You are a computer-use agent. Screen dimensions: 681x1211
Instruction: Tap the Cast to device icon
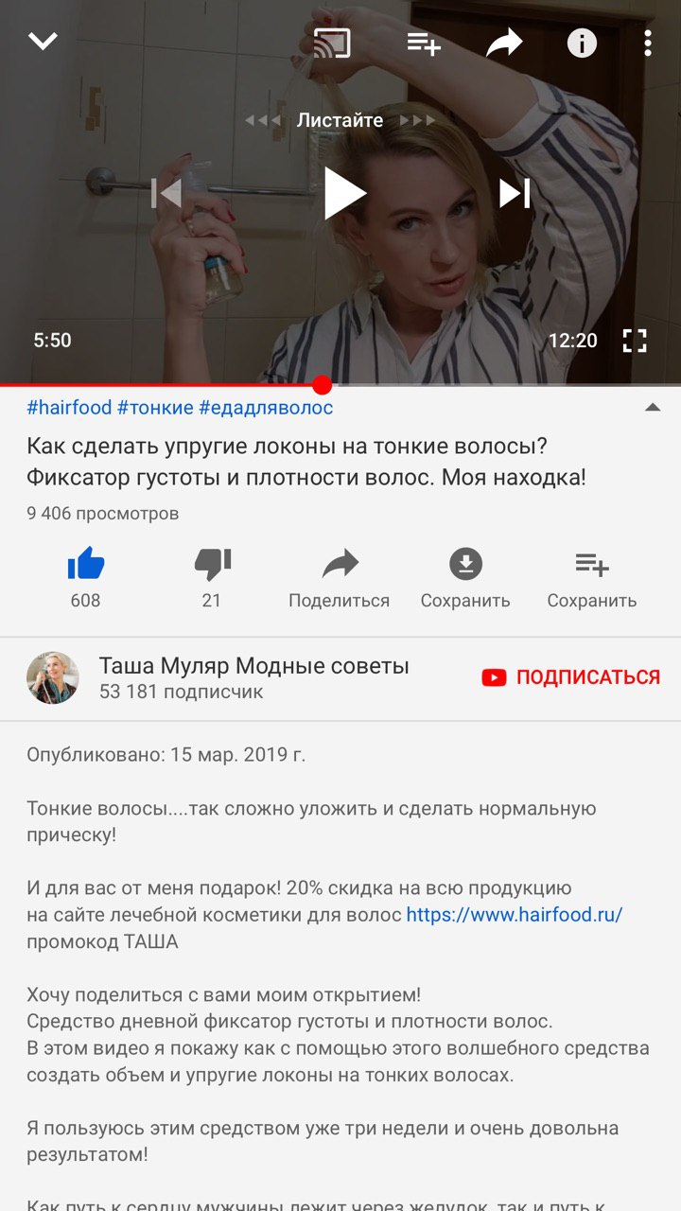click(332, 43)
